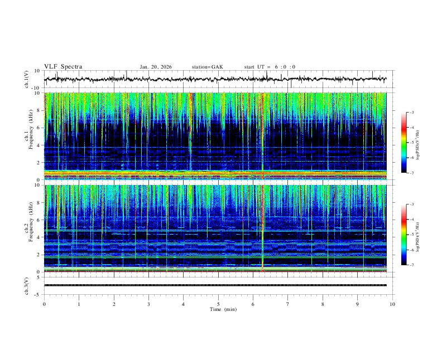Click the ch.2 color scale bar
The width and height of the screenshot is (442, 341).
404,235
